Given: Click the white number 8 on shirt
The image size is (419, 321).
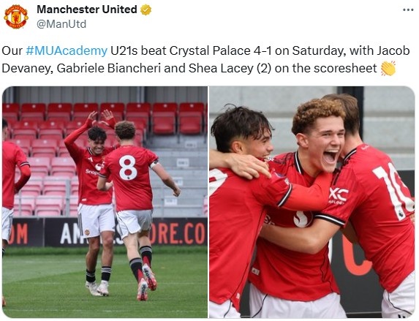Looking at the screenshot, I should [x=128, y=168].
